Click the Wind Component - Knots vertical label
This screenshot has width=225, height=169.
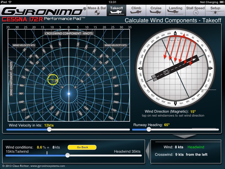coord(11,79)
